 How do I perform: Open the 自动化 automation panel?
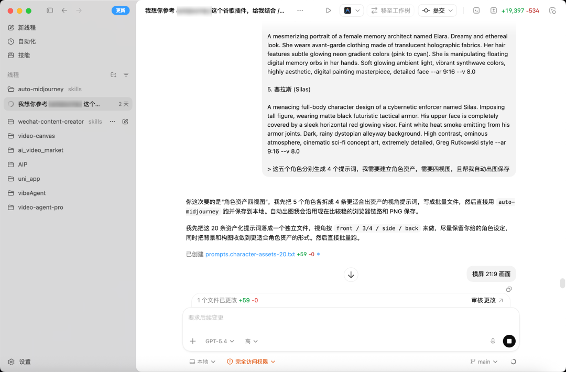pyautogui.click(x=13, y=41)
